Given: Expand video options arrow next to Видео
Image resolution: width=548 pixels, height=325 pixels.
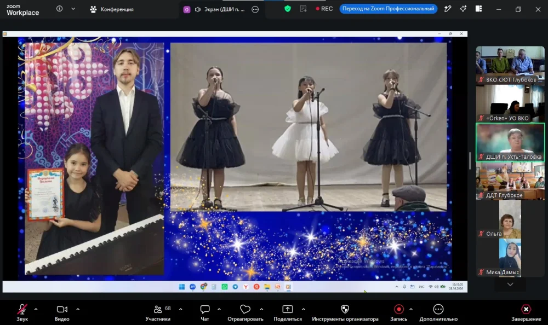Looking at the screenshot, I should pos(78,309).
